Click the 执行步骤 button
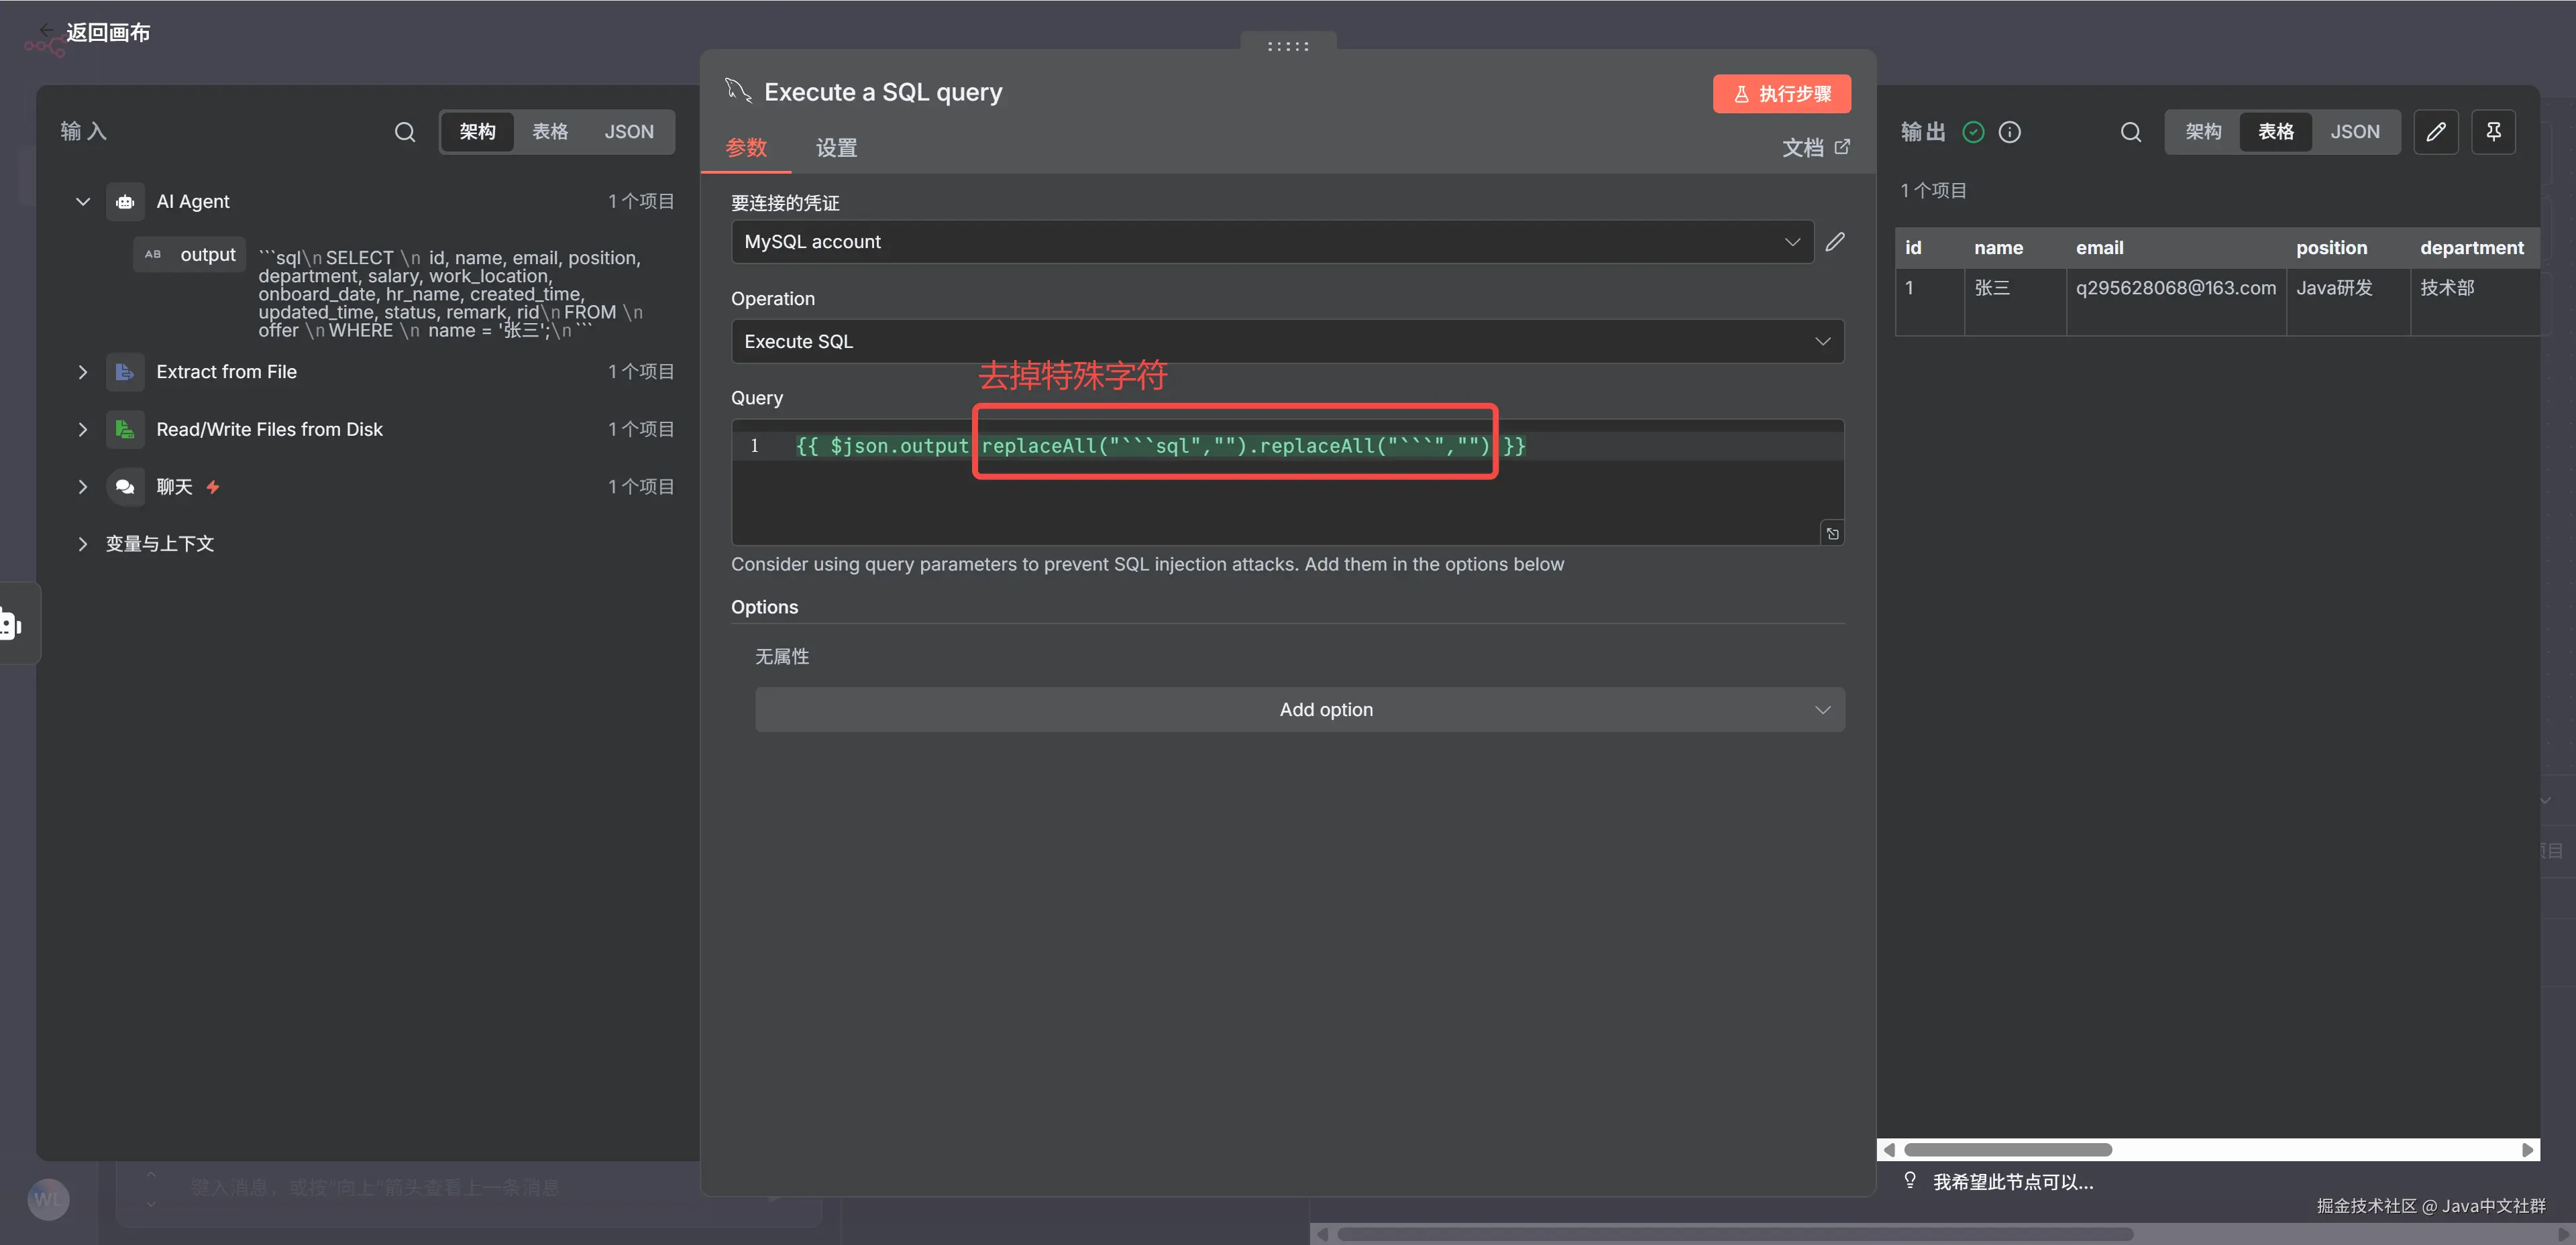The height and width of the screenshot is (1245, 2576). (1781, 94)
